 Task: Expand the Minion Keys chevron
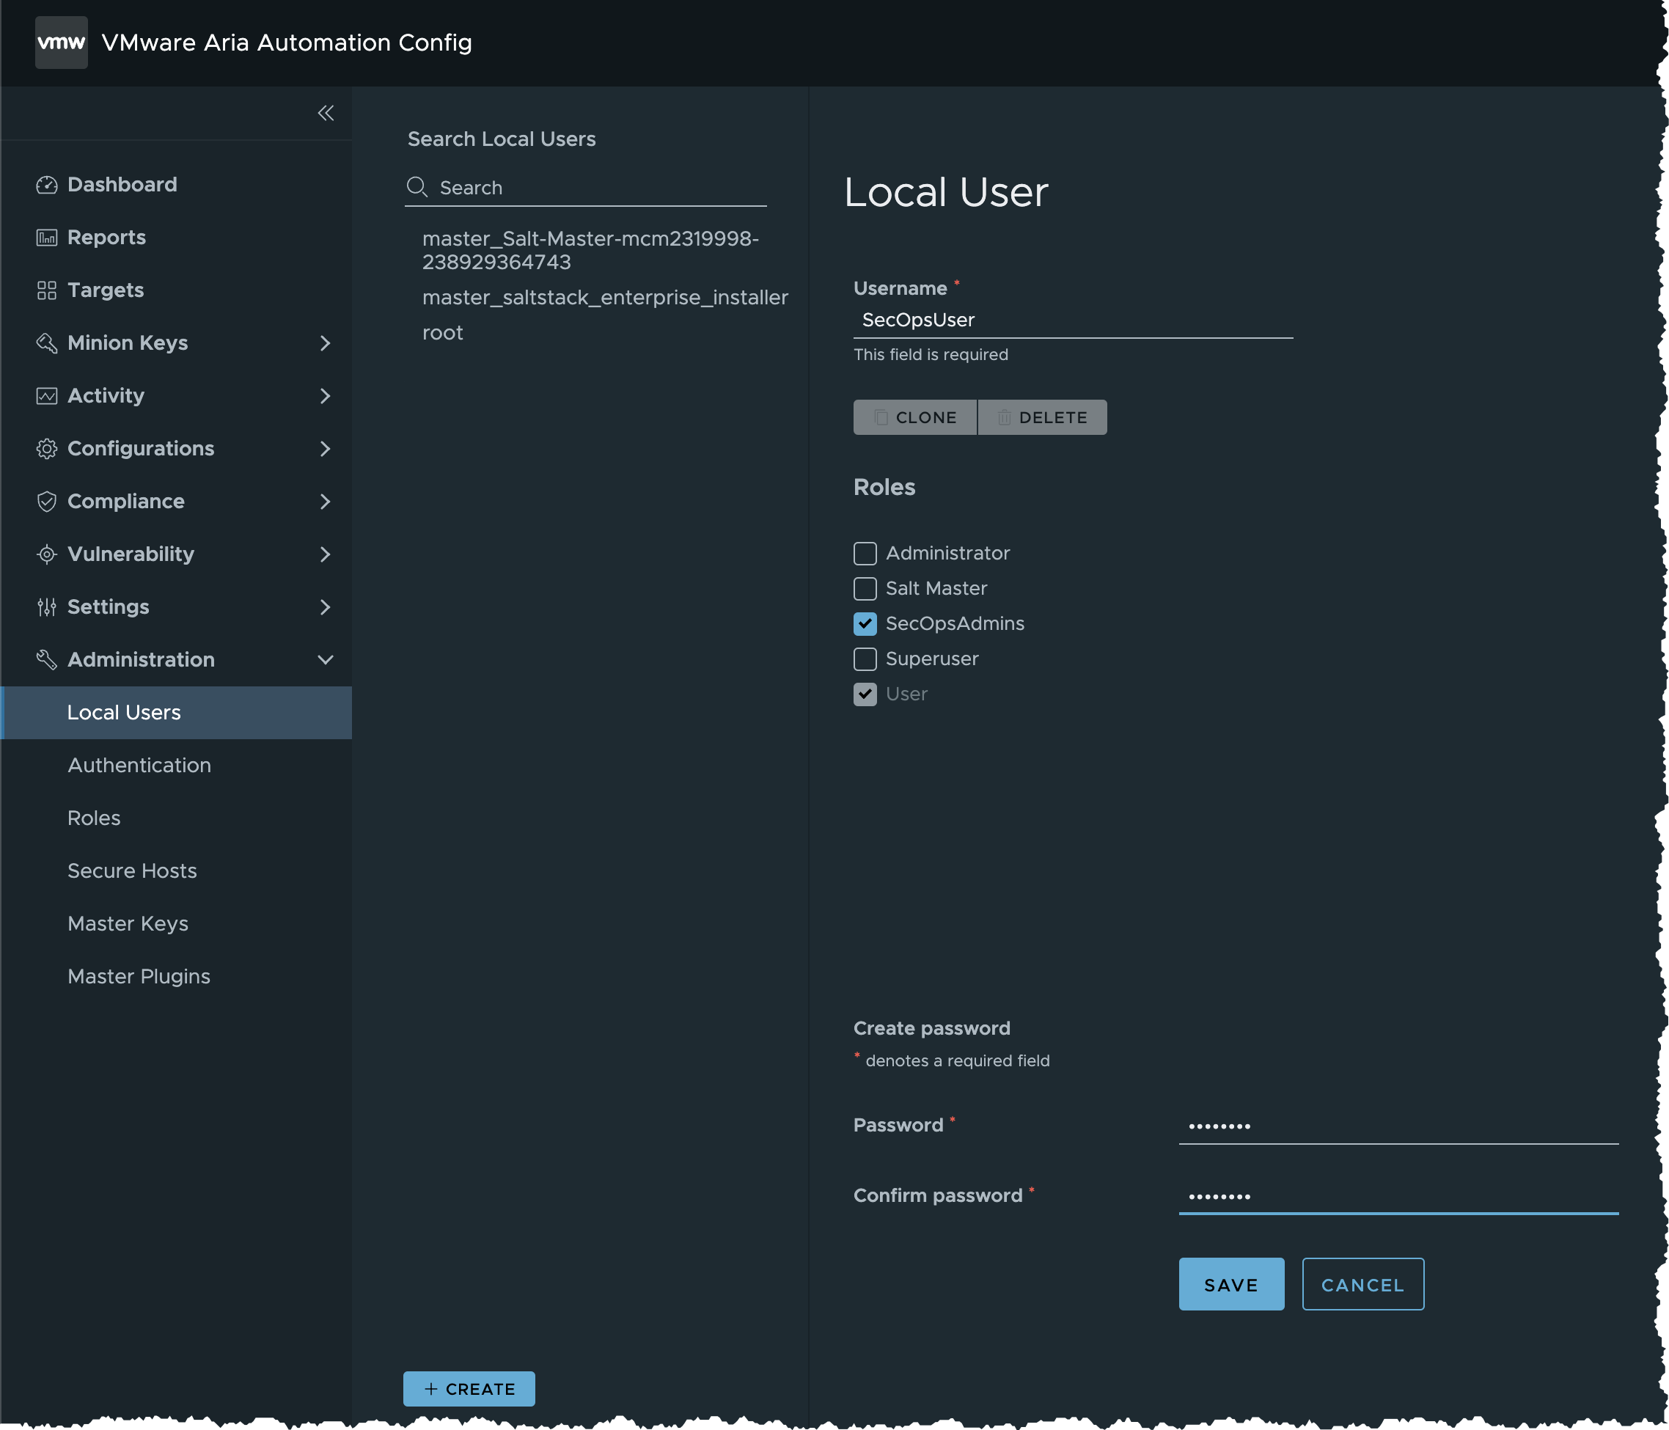click(326, 343)
